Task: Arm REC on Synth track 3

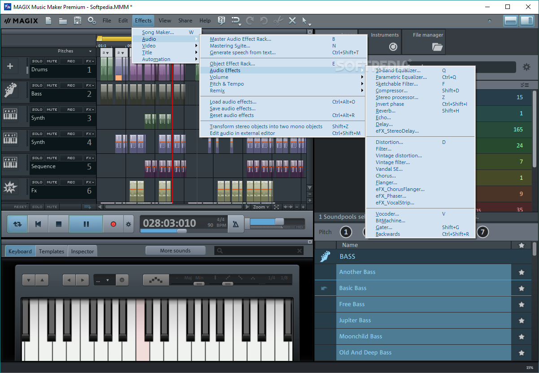Action: [x=71, y=109]
